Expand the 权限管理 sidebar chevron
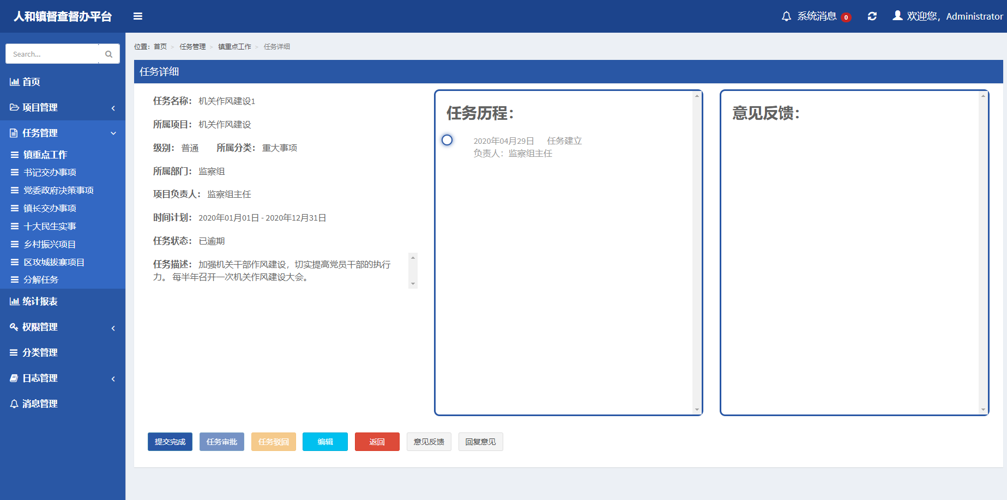 [113, 328]
